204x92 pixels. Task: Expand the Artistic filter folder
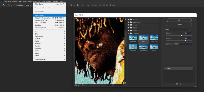(x=129, y=19)
